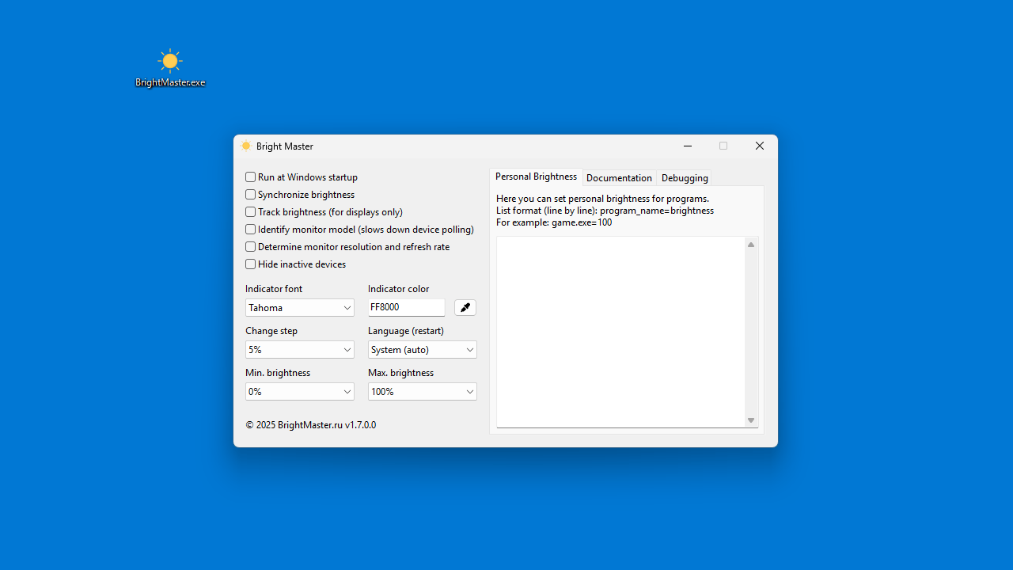Click the Bright Master sun icon in title bar
The image size is (1013, 570).
coord(246,146)
